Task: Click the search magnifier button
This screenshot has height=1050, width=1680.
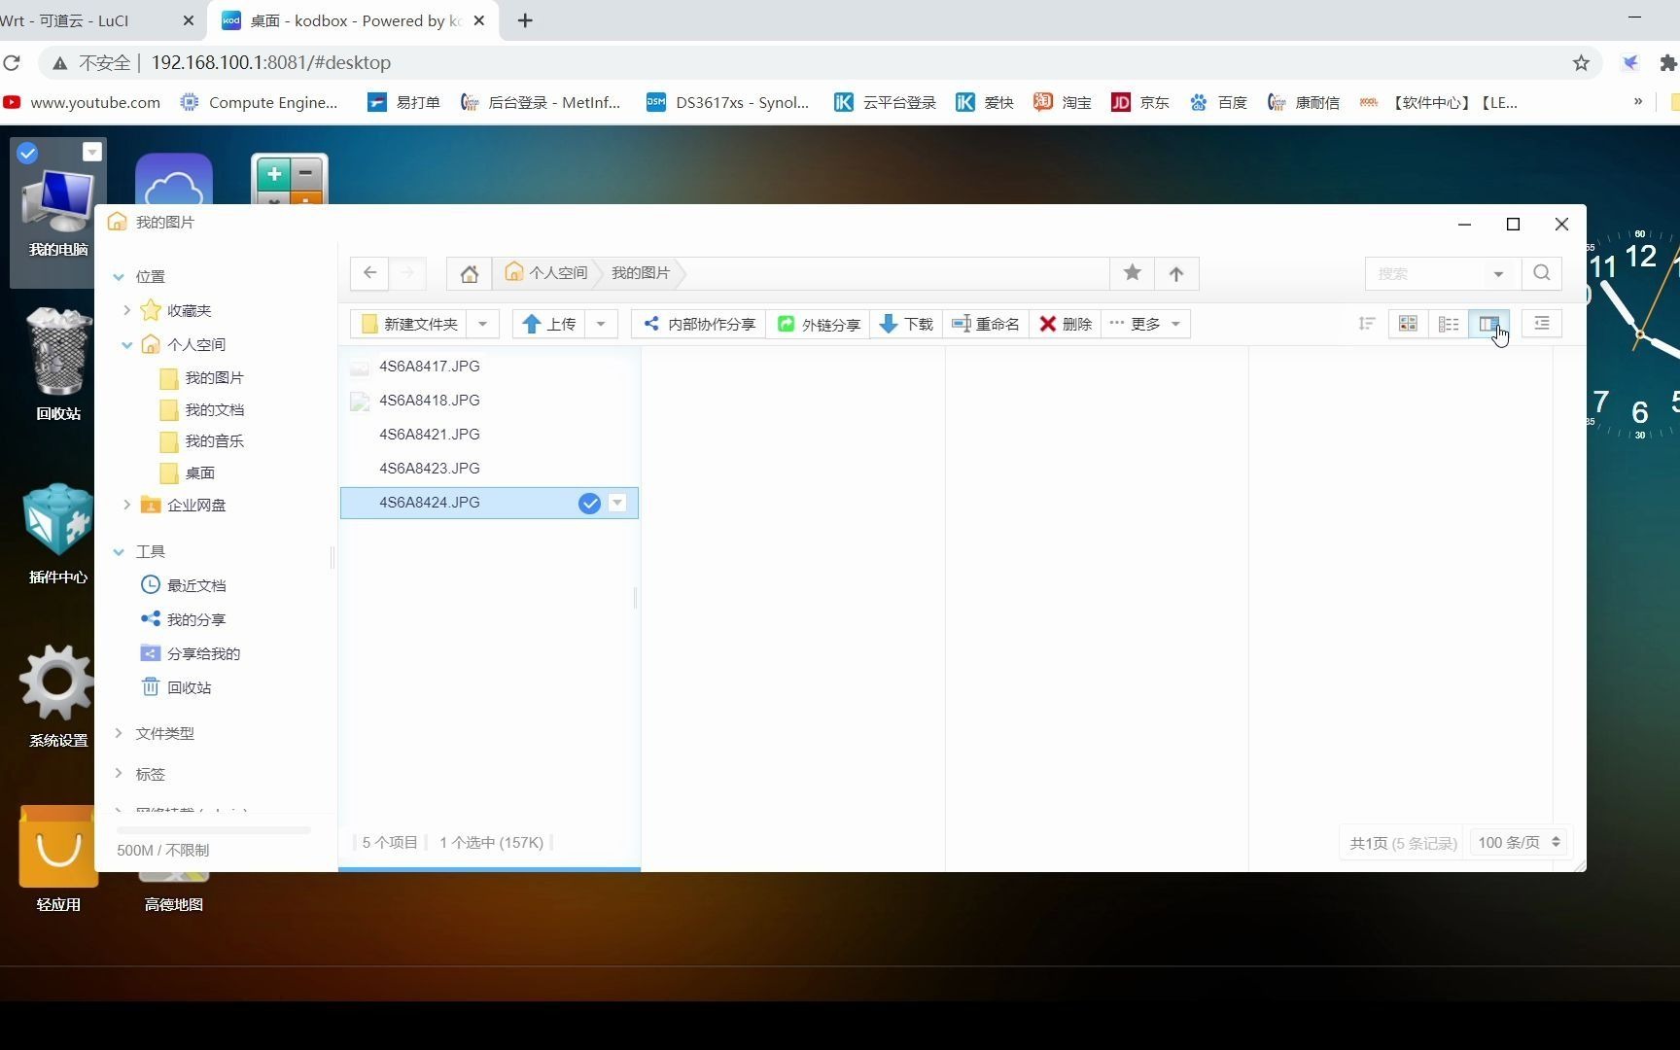Action: pyautogui.click(x=1542, y=273)
